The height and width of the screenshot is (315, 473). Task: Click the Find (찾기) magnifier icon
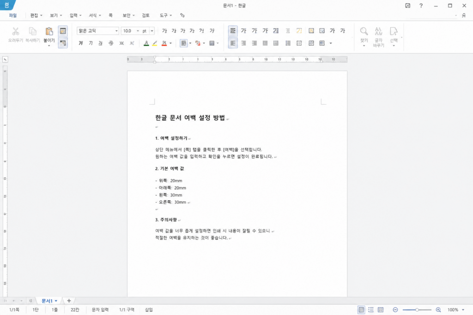coord(364,31)
